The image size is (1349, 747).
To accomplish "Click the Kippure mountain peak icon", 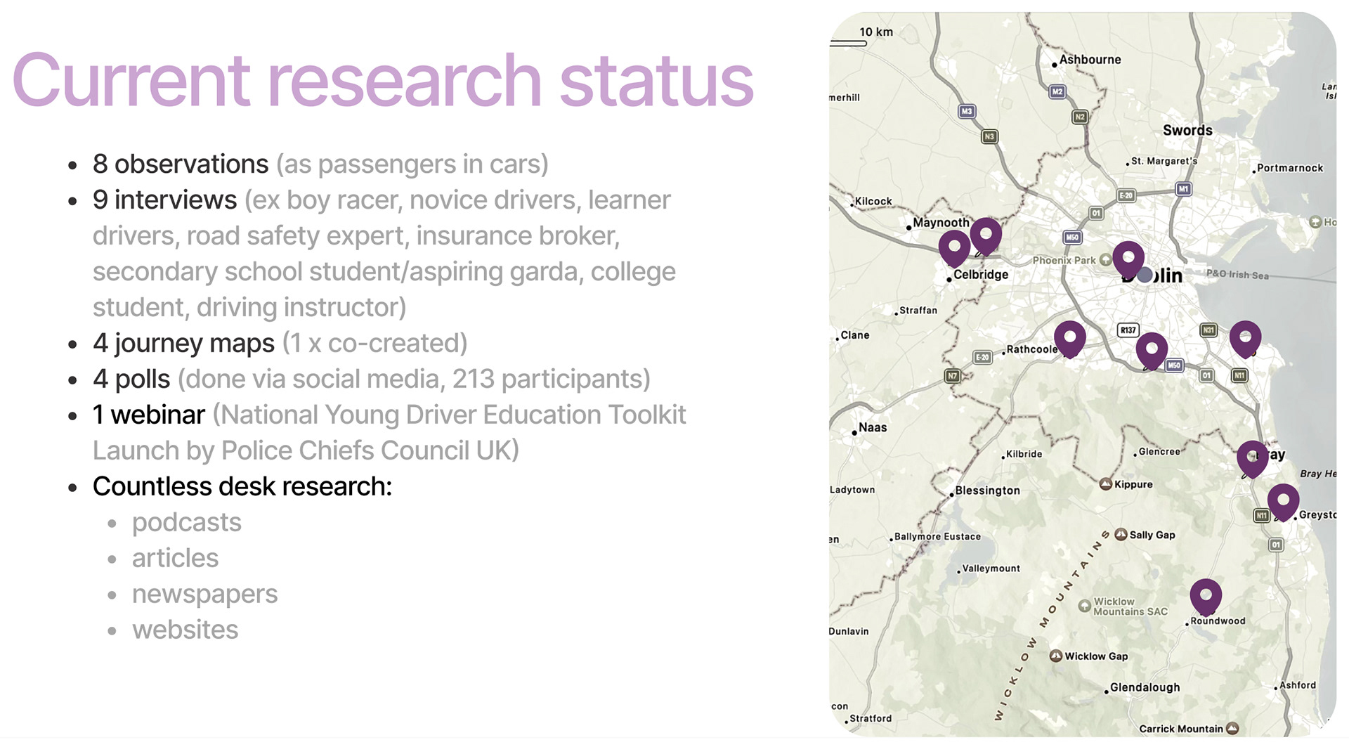I will (1105, 484).
